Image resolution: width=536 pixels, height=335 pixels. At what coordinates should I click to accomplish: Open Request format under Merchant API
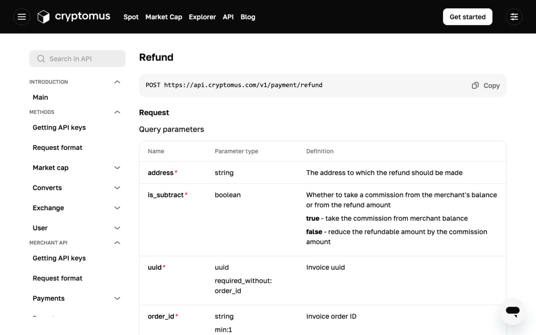click(x=57, y=278)
